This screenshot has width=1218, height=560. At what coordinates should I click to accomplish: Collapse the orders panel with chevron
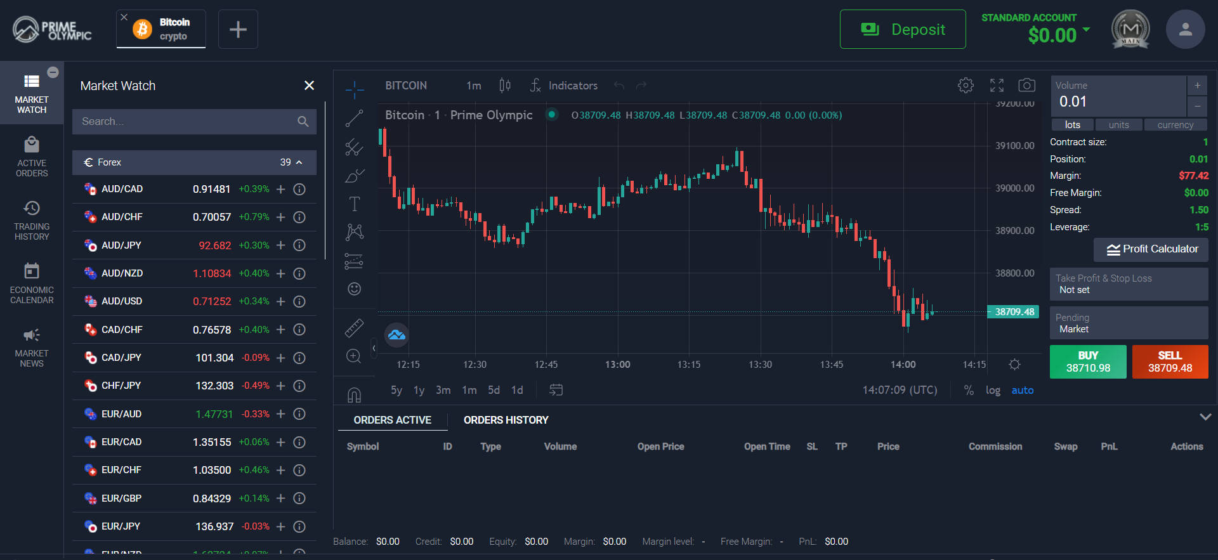(1205, 417)
